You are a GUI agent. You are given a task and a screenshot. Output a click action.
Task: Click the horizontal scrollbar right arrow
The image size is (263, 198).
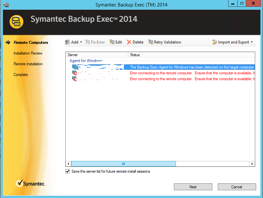point(252,164)
